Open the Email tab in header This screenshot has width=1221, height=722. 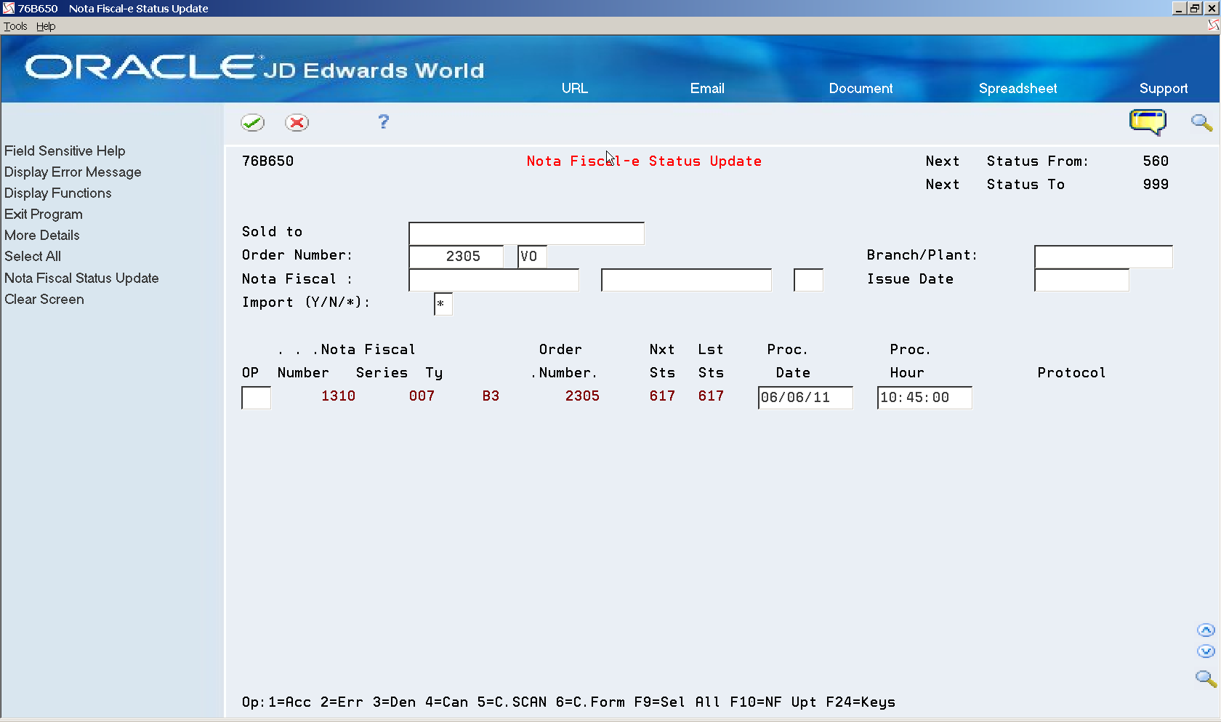point(707,88)
